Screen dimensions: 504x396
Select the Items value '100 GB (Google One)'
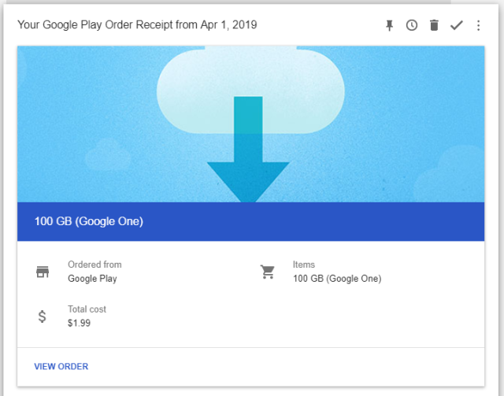(x=337, y=279)
